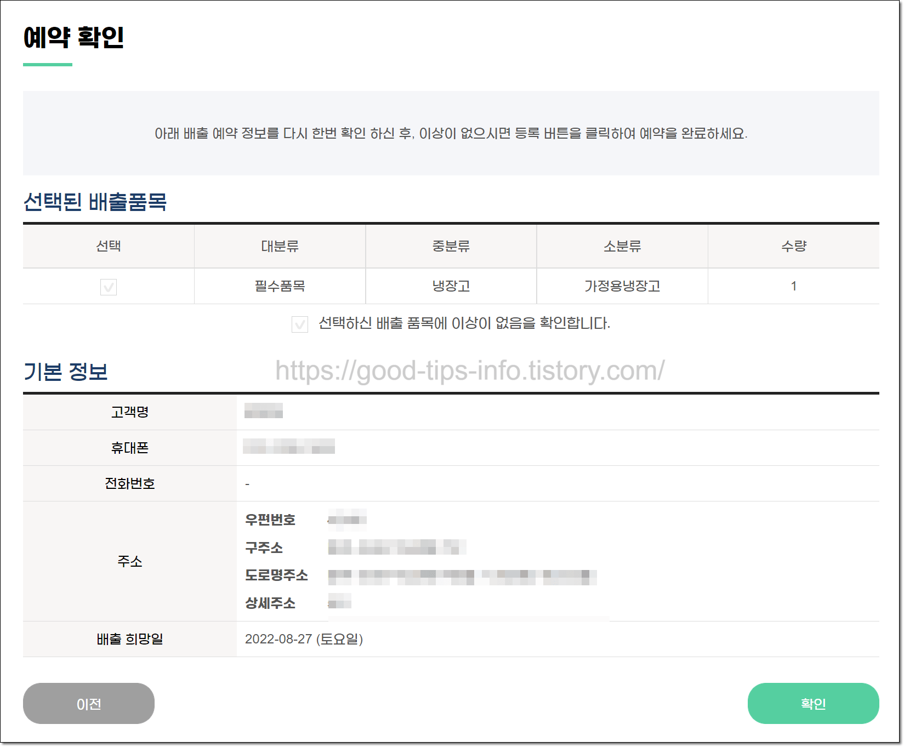Select the 필수품목 cell
Screen dimensions: 904x747
point(280,286)
